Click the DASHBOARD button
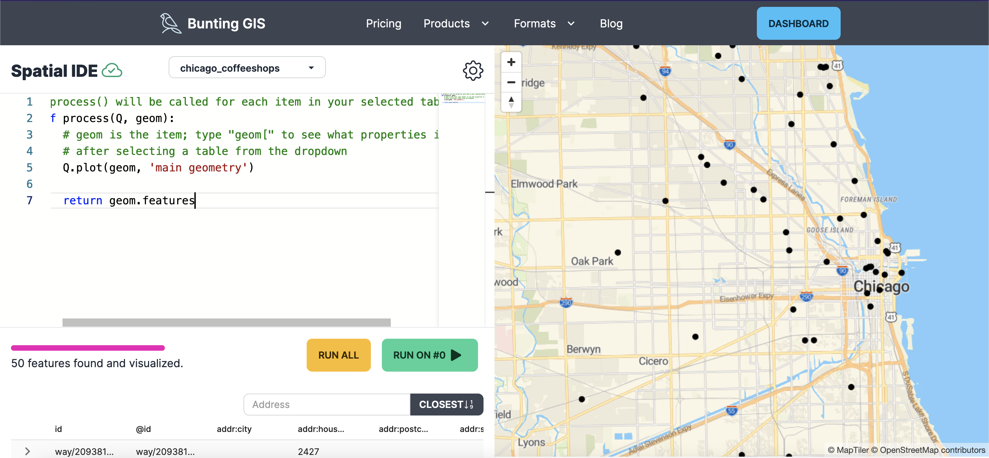Screen dimensions: 989x458 (798, 23)
